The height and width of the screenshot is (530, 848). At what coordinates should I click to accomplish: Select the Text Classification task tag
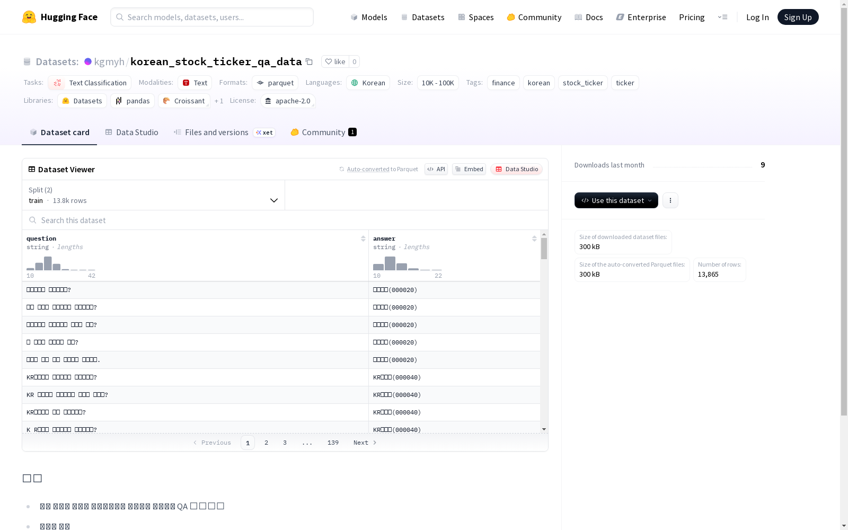[x=90, y=83]
